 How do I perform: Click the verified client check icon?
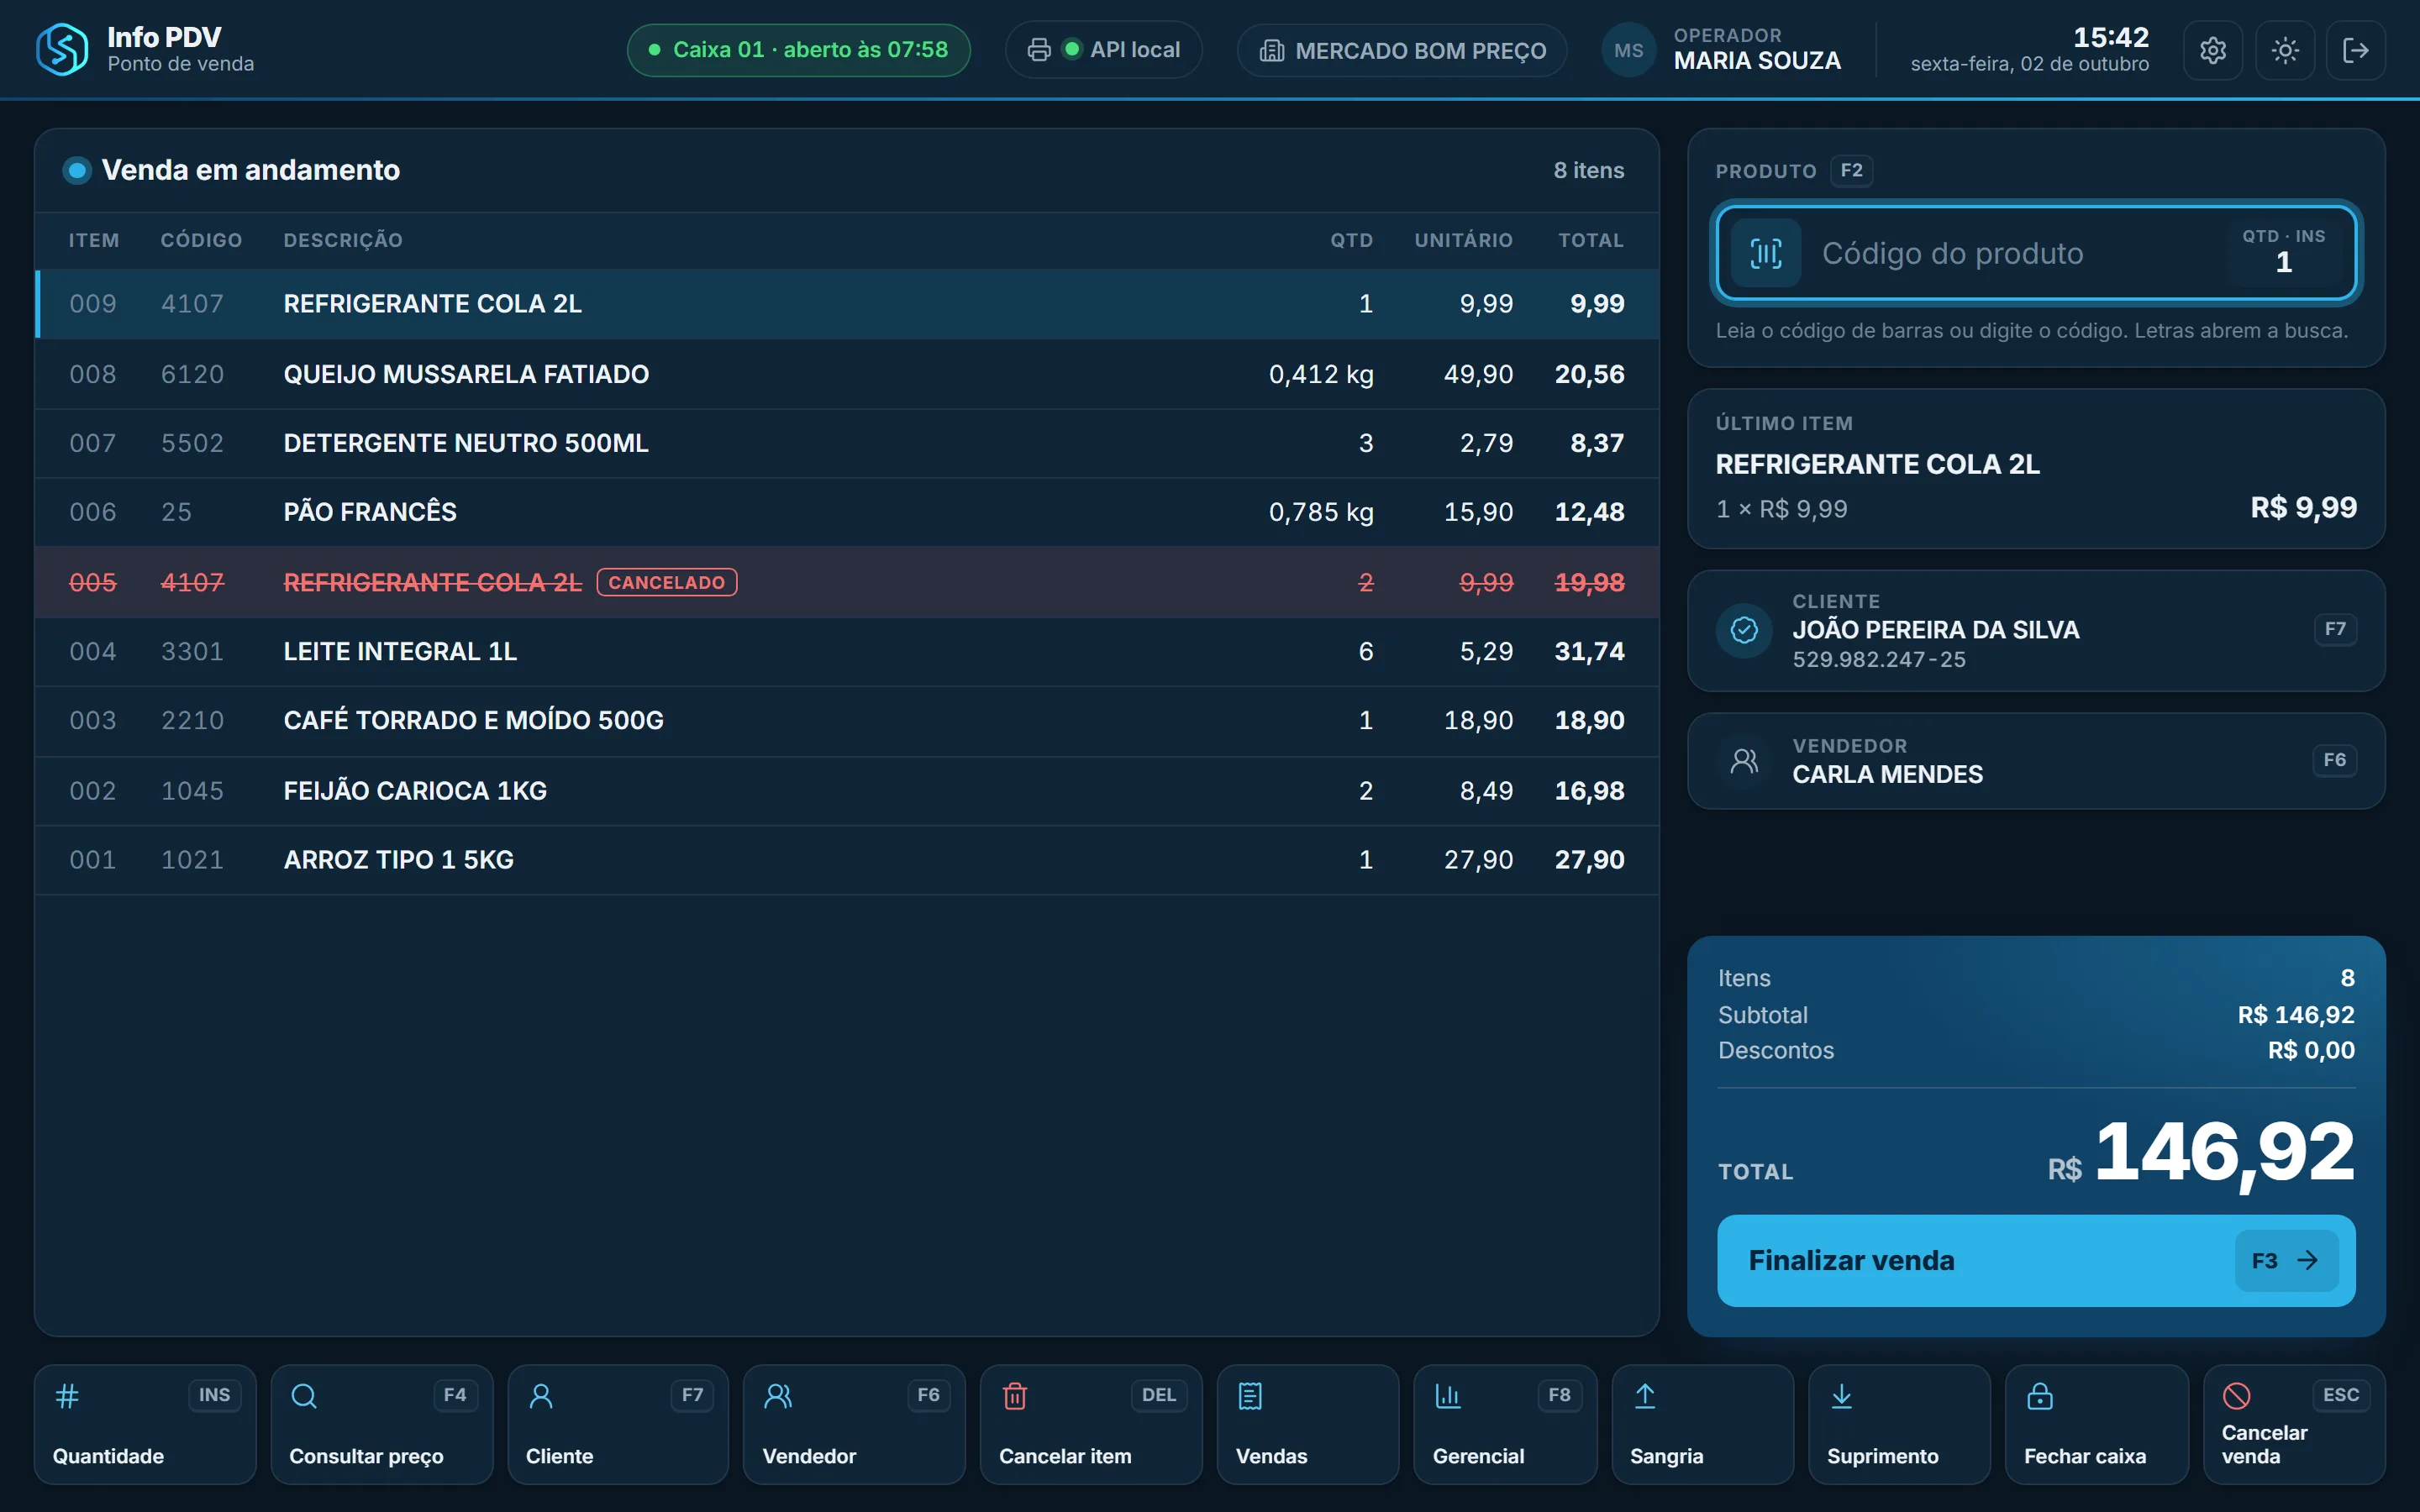[x=1744, y=630]
